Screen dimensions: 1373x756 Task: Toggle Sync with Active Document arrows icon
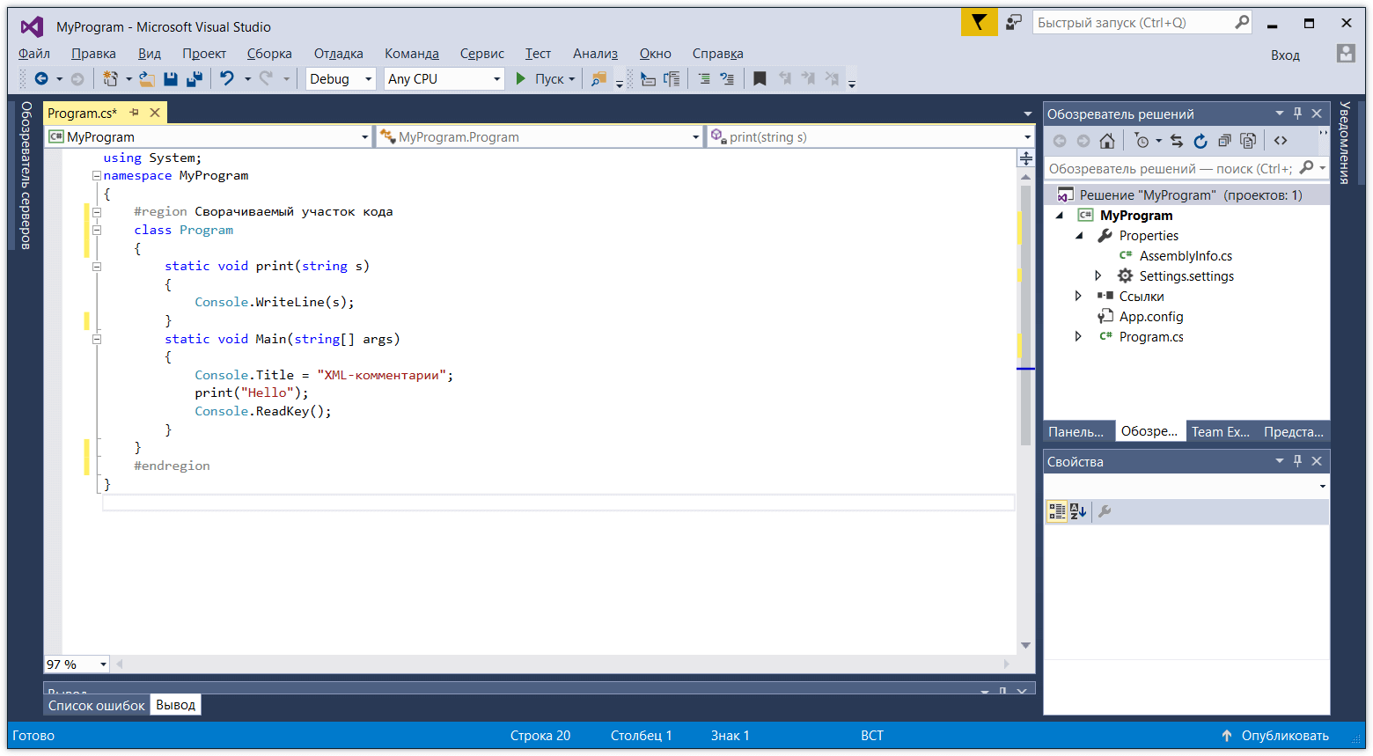1177,141
